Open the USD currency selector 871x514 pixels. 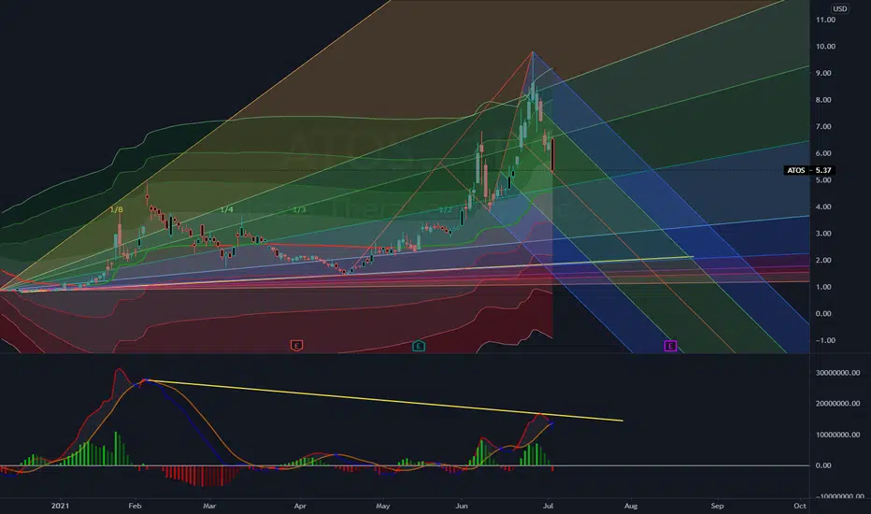(x=839, y=8)
